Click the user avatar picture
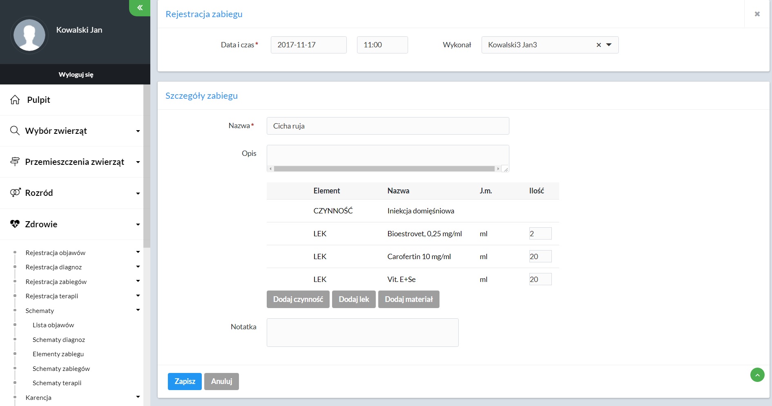This screenshot has width=772, height=406. coord(29,35)
